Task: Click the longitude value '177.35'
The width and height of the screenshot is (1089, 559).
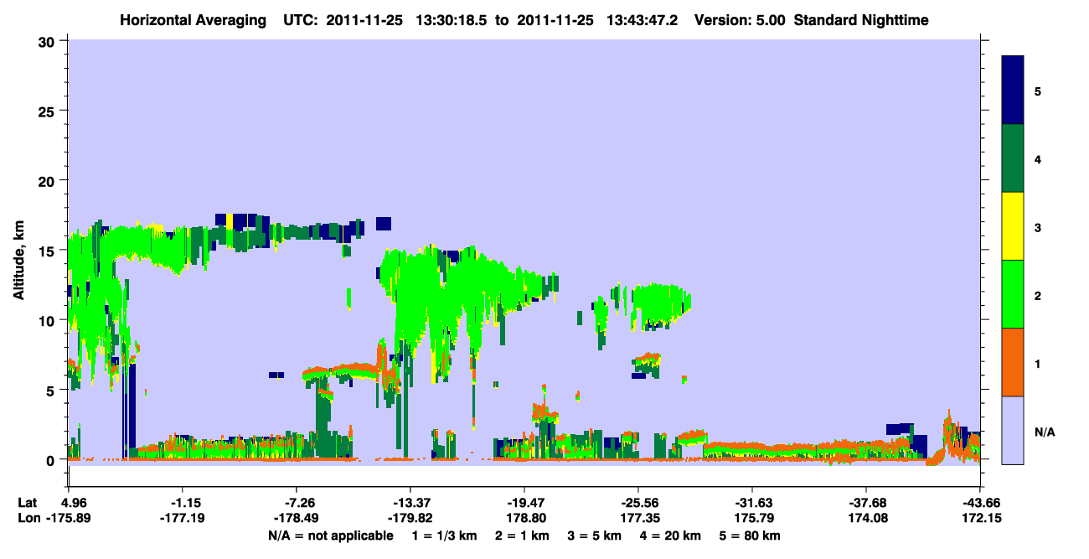Action: click(641, 519)
